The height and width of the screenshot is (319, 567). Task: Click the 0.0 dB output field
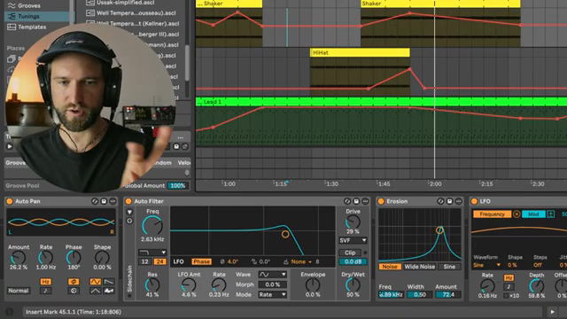click(x=353, y=261)
